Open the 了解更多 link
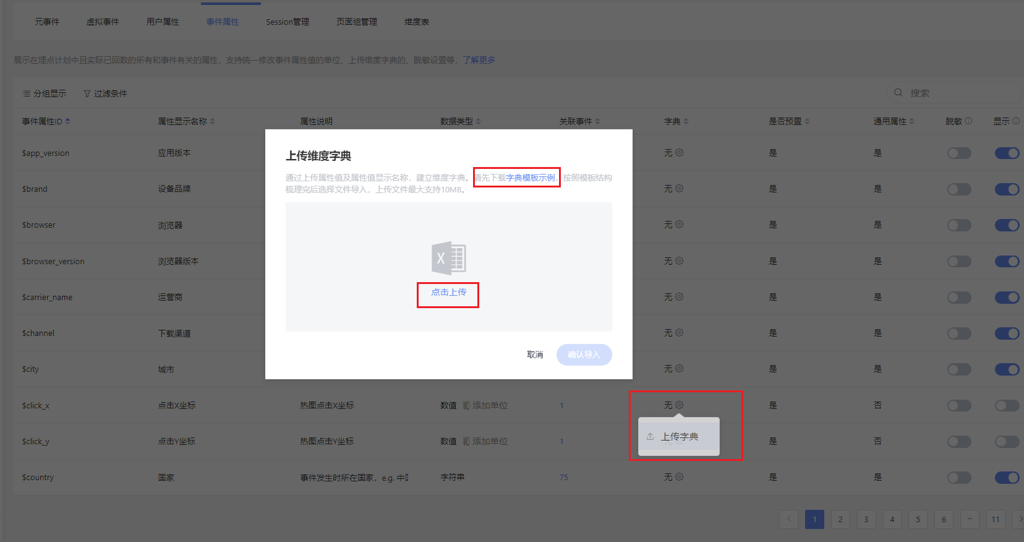The image size is (1024, 542). coord(479,60)
